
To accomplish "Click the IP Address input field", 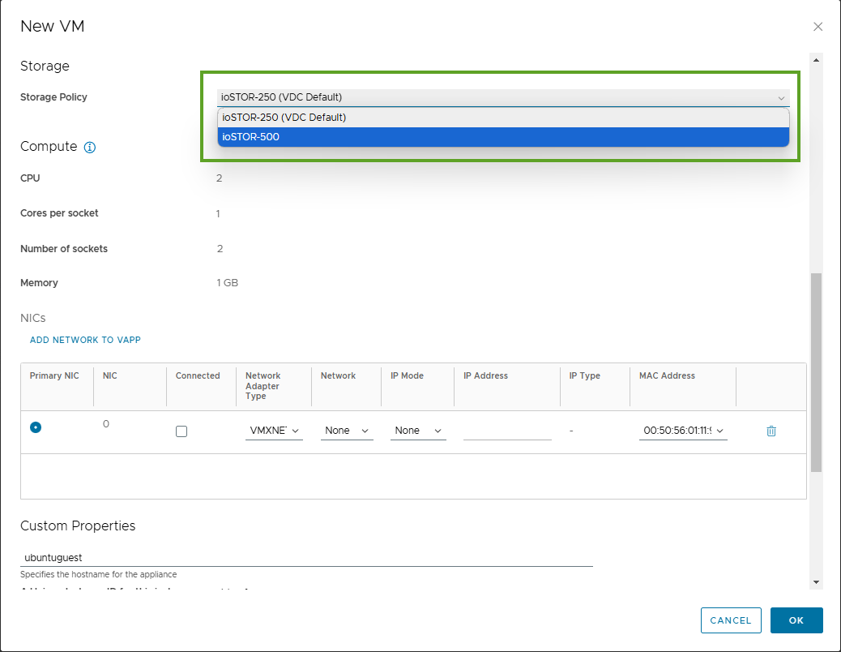I will tap(507, 431).
